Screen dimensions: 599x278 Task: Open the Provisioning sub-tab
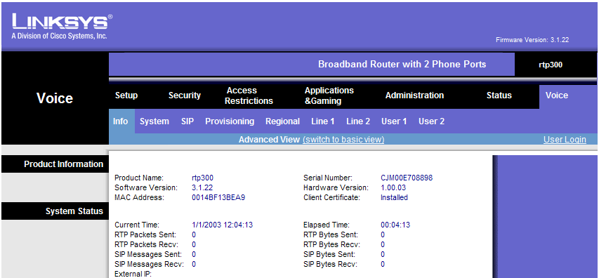tap(230, 121)
